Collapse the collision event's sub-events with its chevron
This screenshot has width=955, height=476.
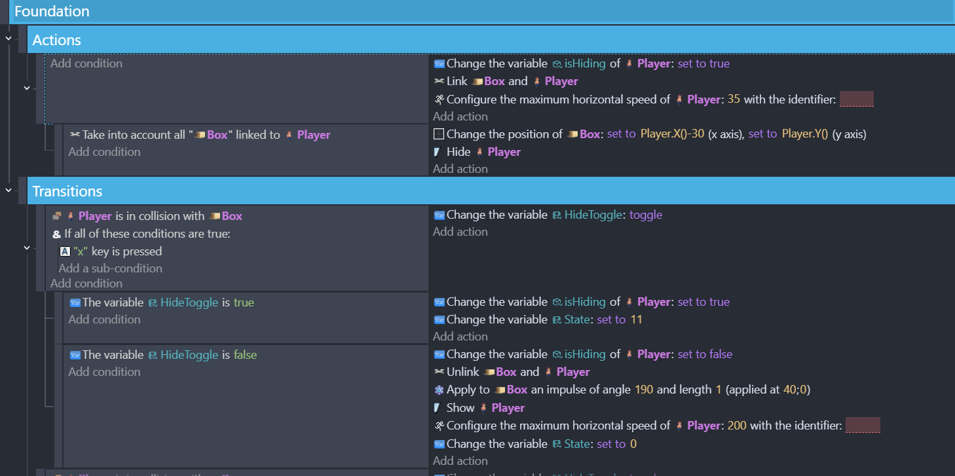point(26,247)
